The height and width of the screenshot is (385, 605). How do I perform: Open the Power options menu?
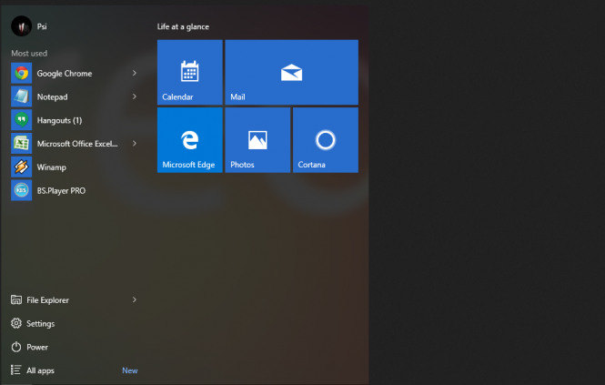(36, 347)
